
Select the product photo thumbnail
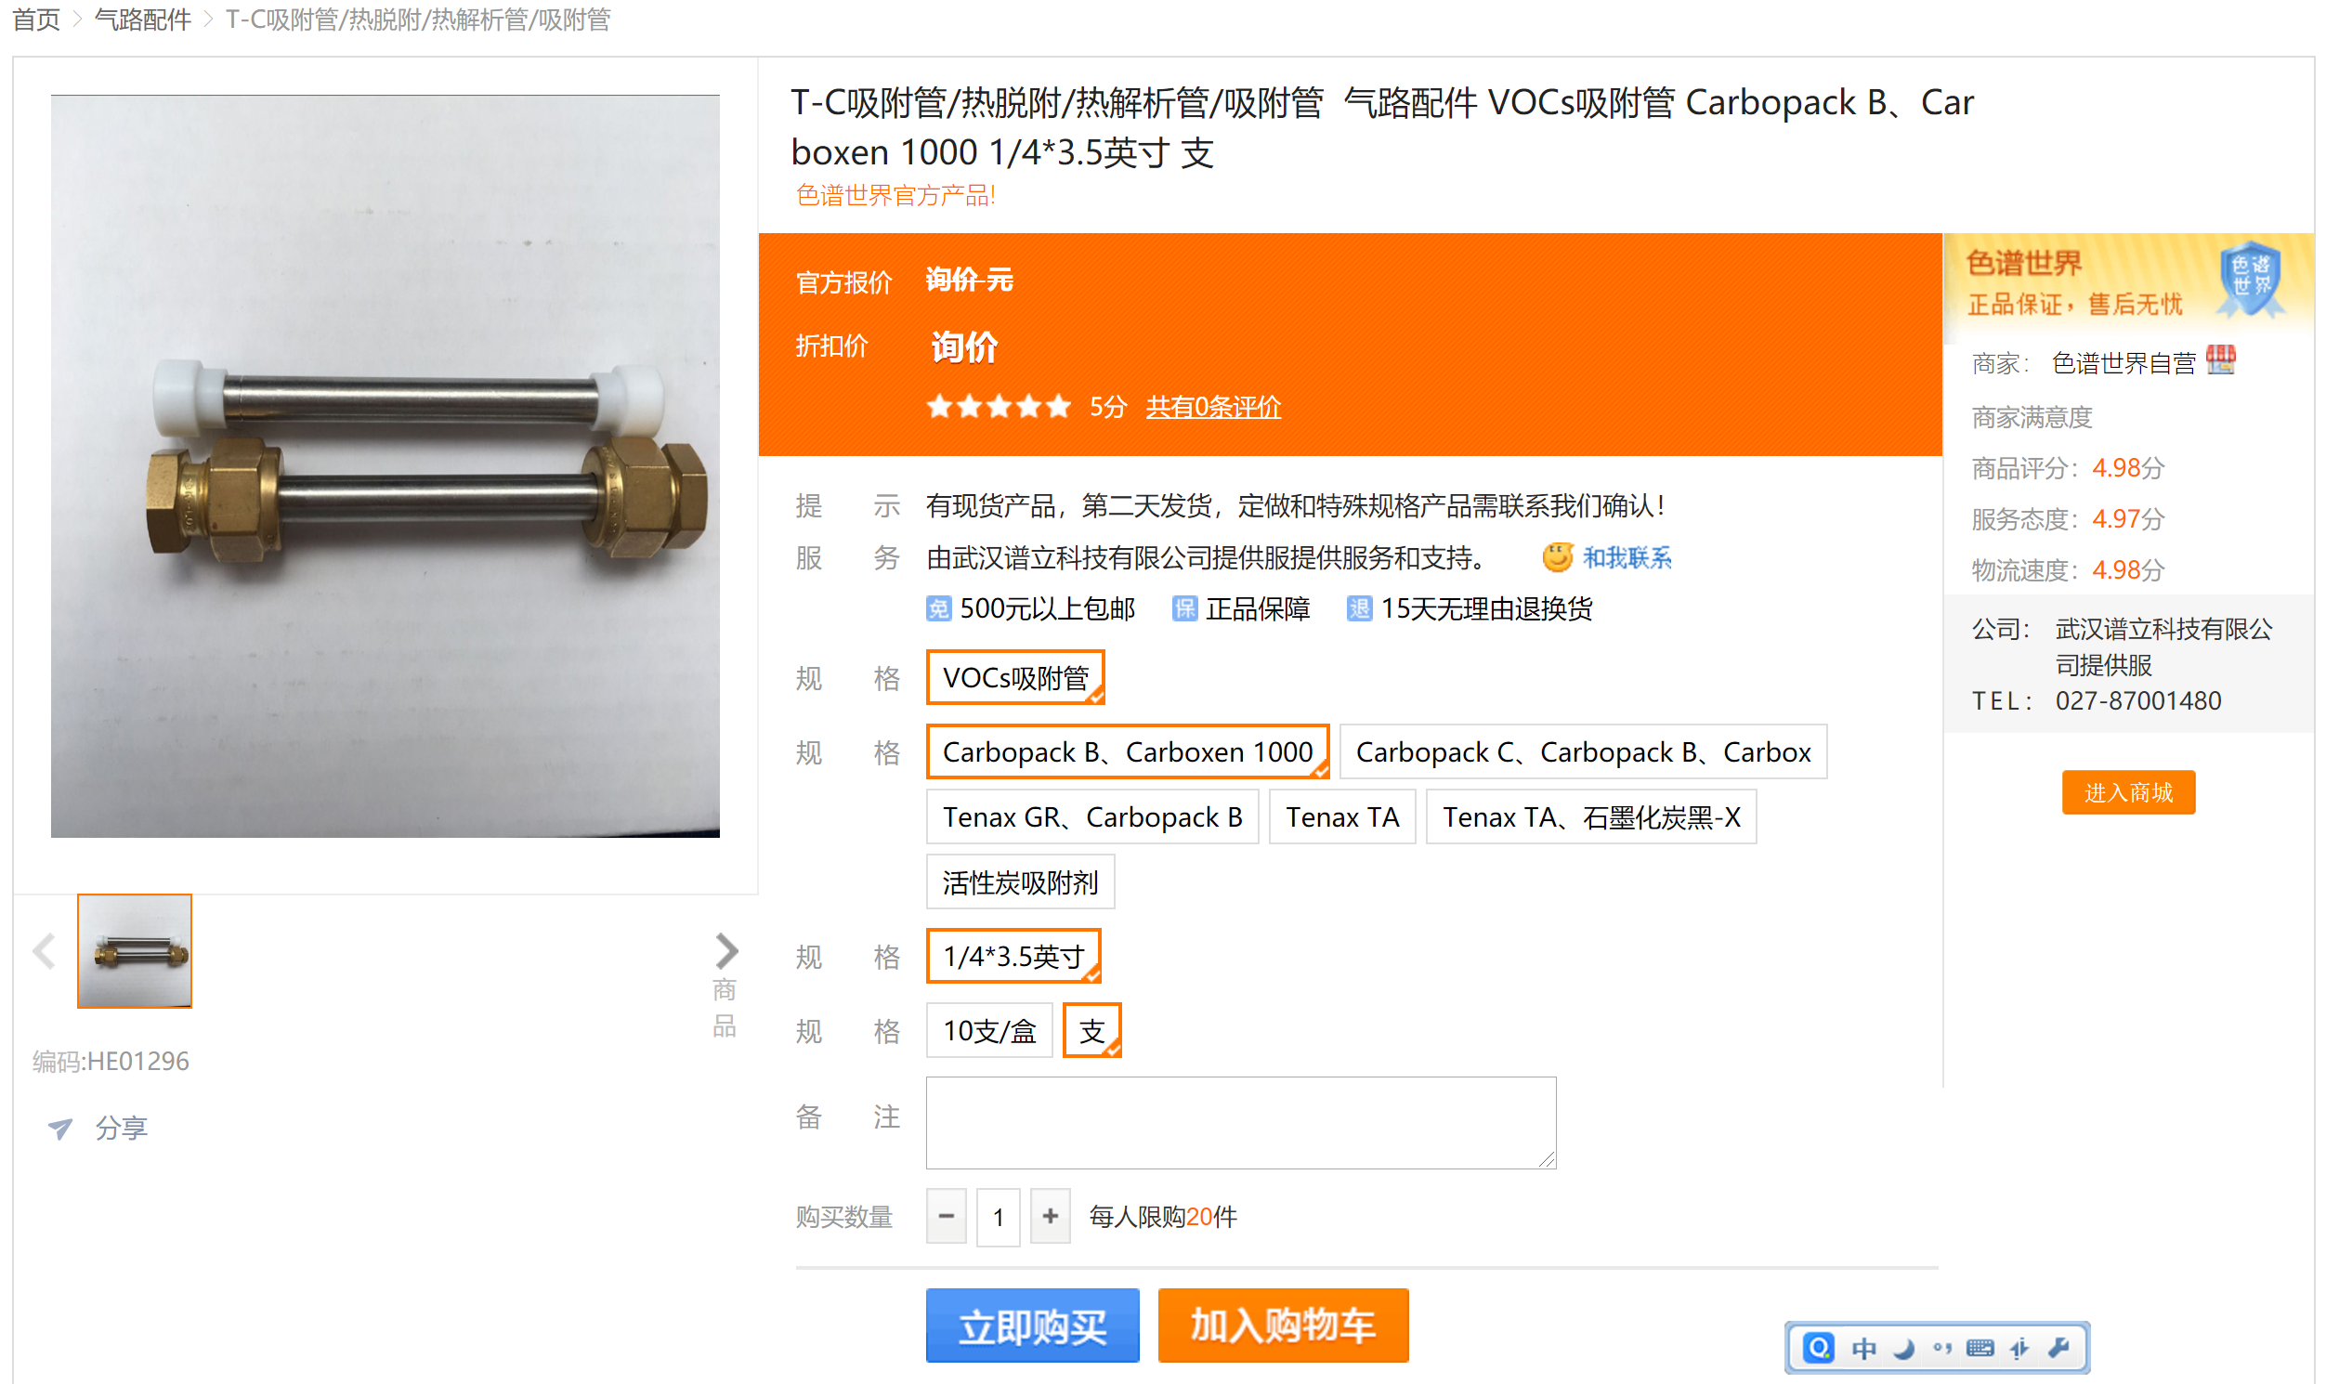pyautogui.click(x=135, y=951)
